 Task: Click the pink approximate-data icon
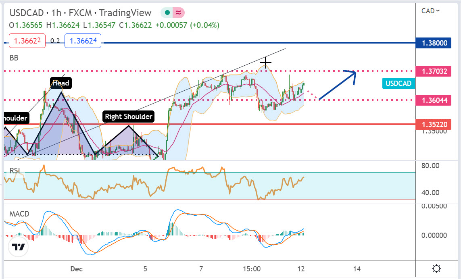(x=178, y=12)
